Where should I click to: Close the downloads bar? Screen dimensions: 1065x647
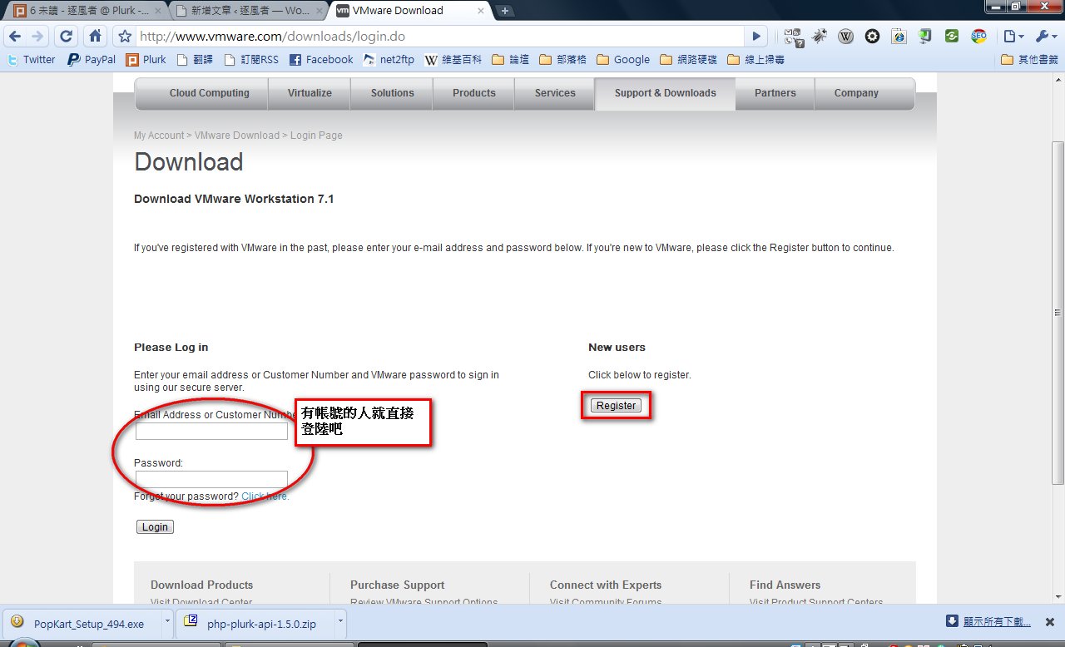pyautogui.click(x=1051, y=621)
